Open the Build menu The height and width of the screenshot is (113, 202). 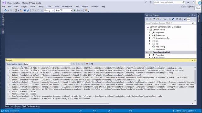(x=33, y=7)
